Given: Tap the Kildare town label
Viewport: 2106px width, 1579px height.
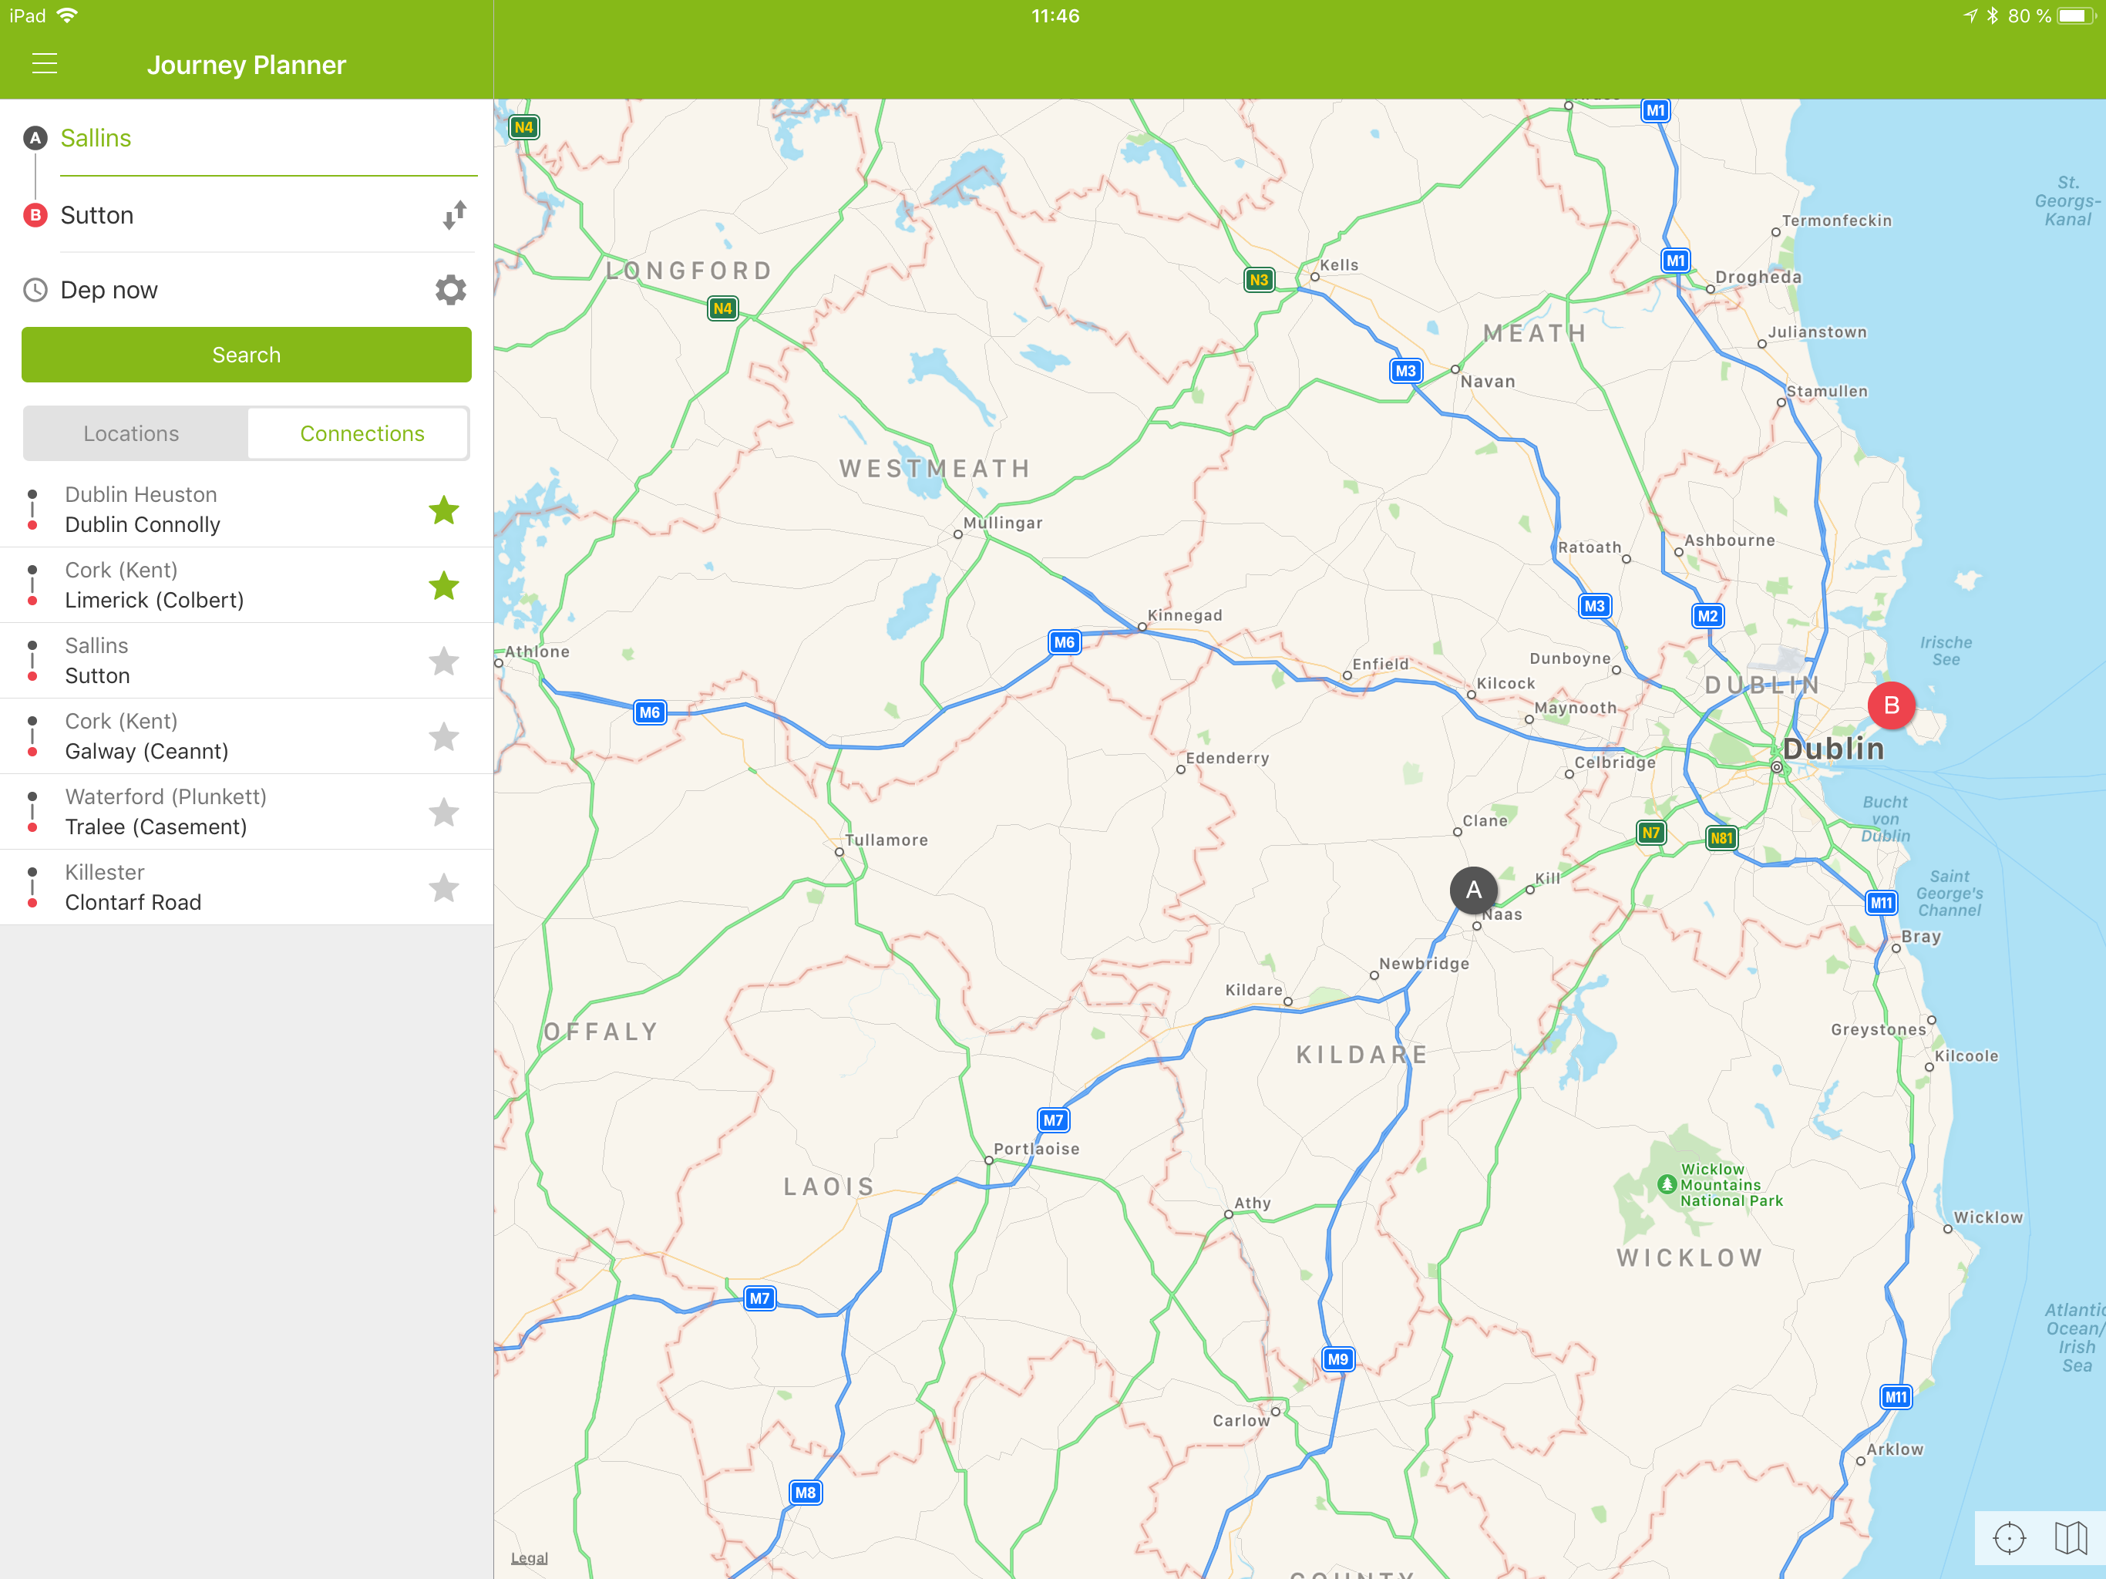Looking at the screenshot, I should coord(1253,989).
